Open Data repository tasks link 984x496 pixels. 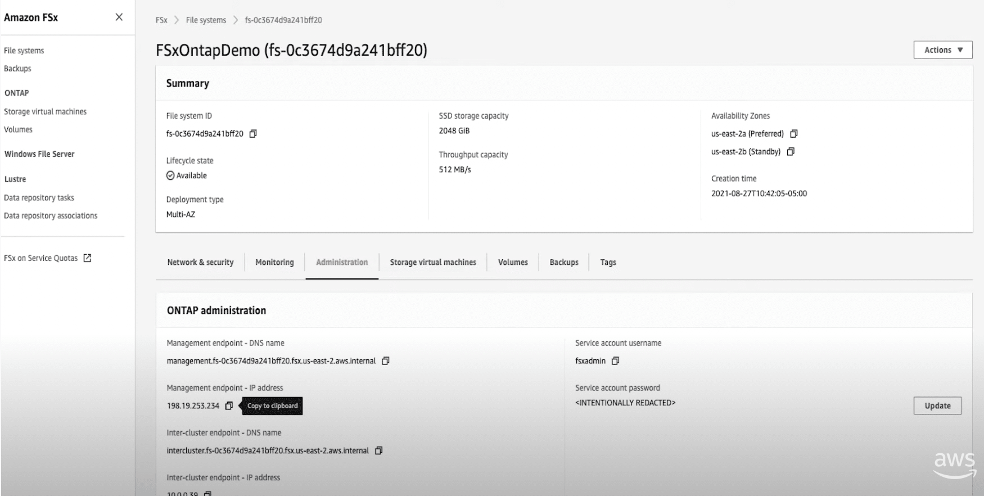coord(39,198)
